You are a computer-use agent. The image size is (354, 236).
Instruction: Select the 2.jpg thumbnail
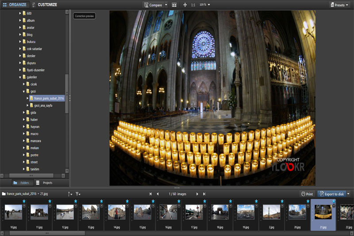(271, 212)
